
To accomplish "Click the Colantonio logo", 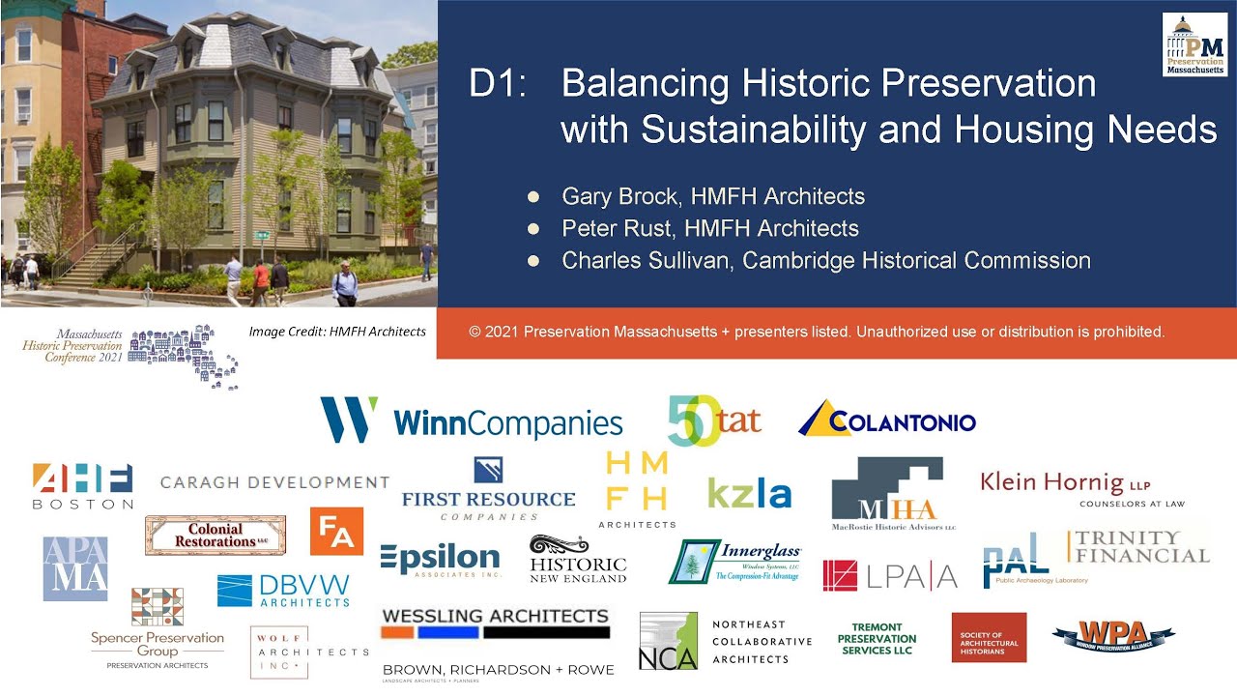I will point(887,419).
